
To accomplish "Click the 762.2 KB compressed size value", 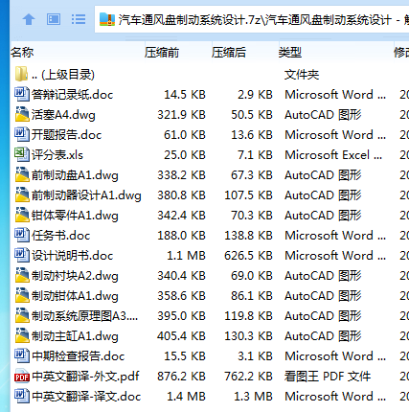I will [x=248, y=377].
